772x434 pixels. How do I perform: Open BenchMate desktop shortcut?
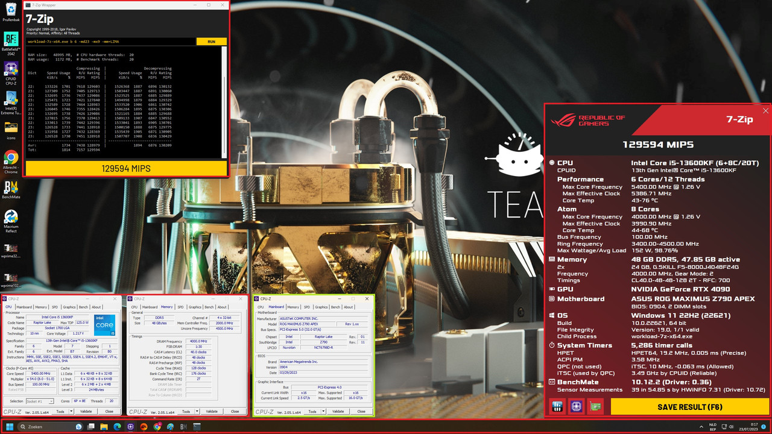pyautogui.click(x=11, y=189)
